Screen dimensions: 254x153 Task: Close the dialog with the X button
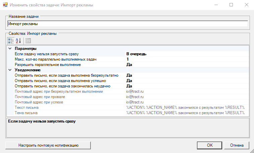click(x=246, y=5)
